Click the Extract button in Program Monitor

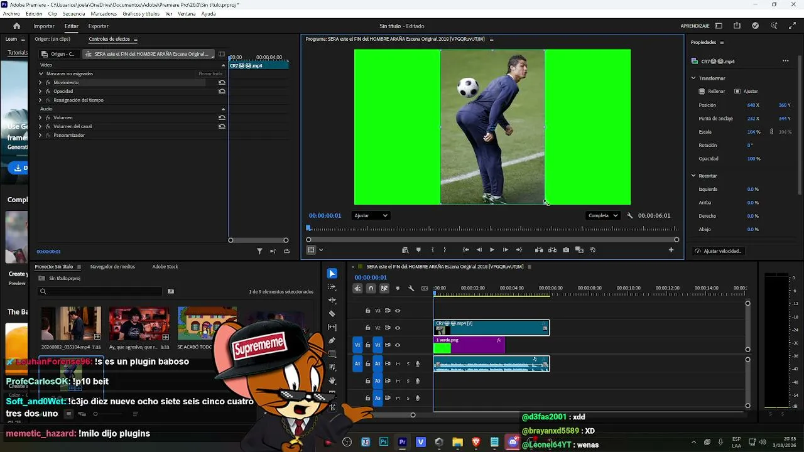point(552,250)
